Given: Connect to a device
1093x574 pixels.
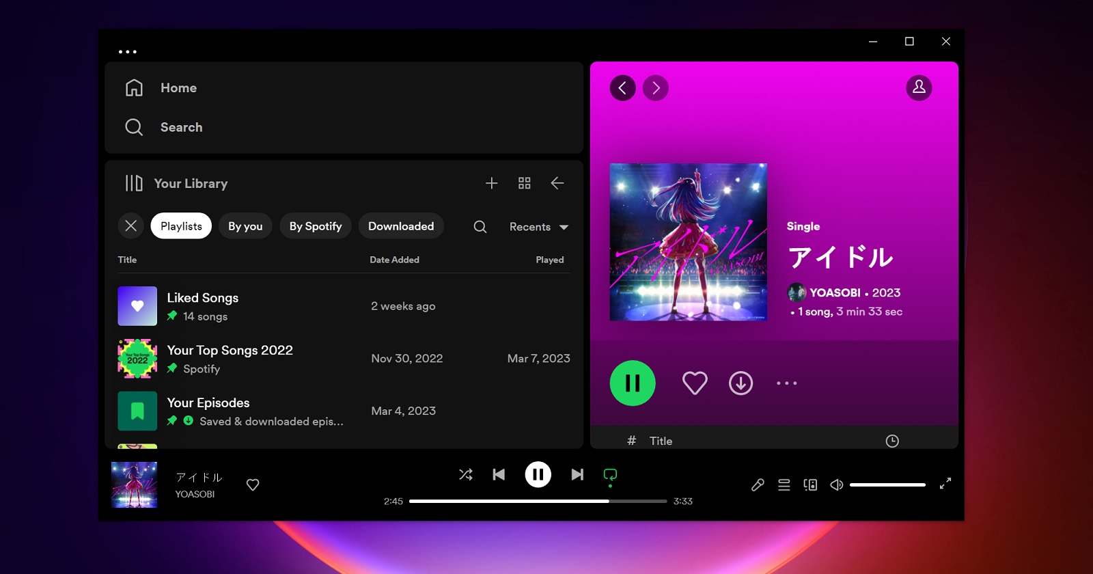Looking at the screenshot, I should pyautogui.click(x=810, y=484).
